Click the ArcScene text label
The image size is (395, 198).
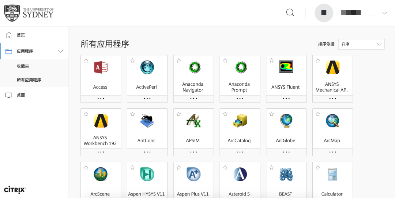coord(100,194)
